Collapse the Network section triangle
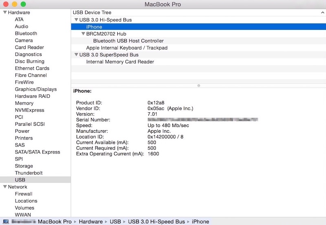The width and height of the screenshot is (326, 225). (5, 187)
